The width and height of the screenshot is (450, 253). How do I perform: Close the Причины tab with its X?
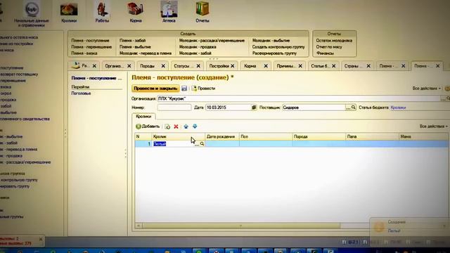click(300, 66)
